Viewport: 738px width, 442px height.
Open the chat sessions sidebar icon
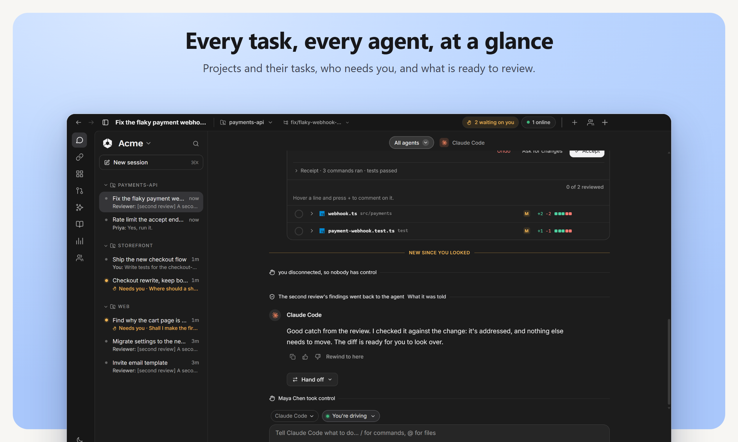(79, 140)
